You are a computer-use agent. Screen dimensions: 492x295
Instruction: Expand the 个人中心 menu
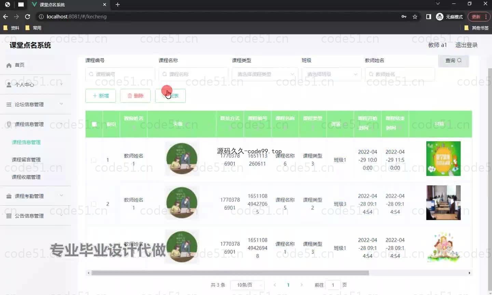click(x=36, y=84)
